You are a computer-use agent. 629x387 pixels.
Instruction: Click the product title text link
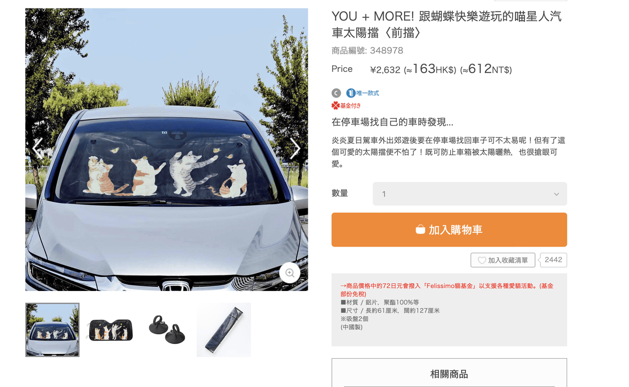[447, 24]
